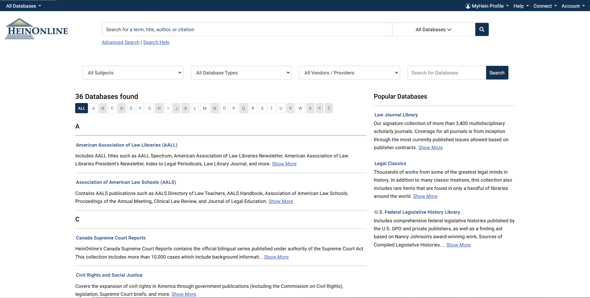
Task: Filter databases by letter A
Action: pyautogui.click(x=93, y=108)
